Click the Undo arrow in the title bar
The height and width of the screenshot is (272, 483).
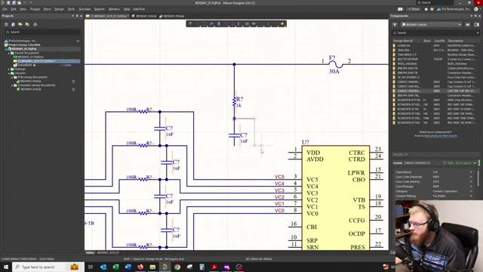(x=25, y=3)
